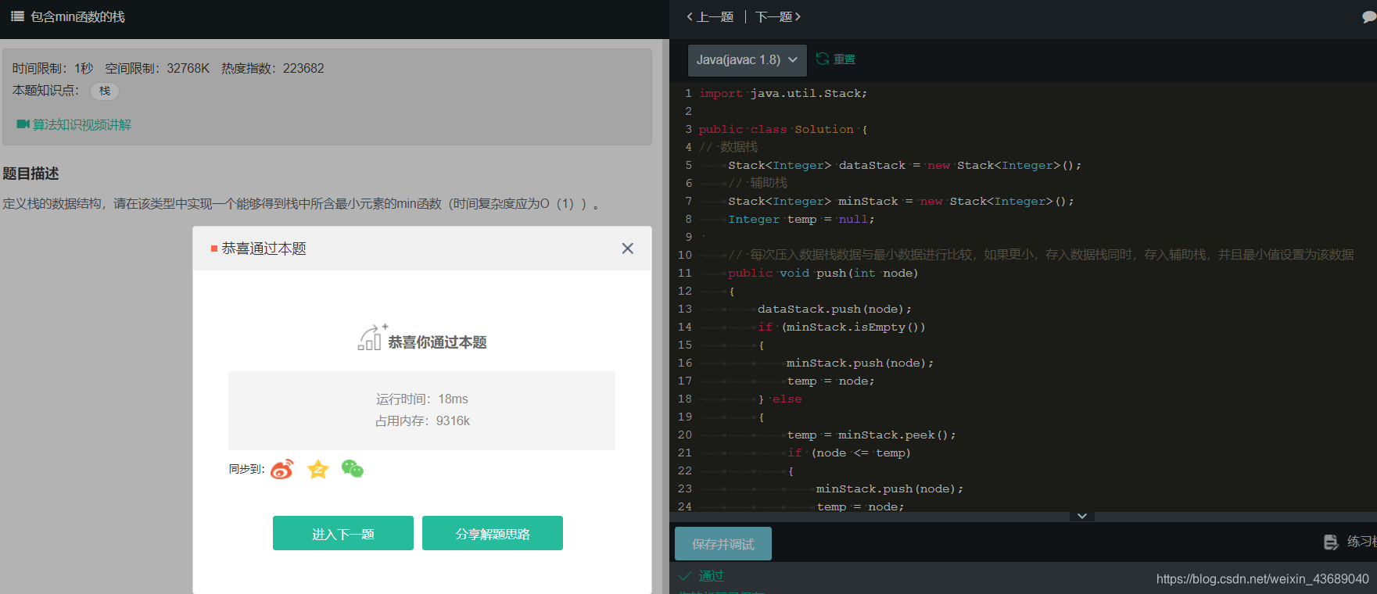
Task: Click the 练习 practice mode label
Action: click(1362, 542)
